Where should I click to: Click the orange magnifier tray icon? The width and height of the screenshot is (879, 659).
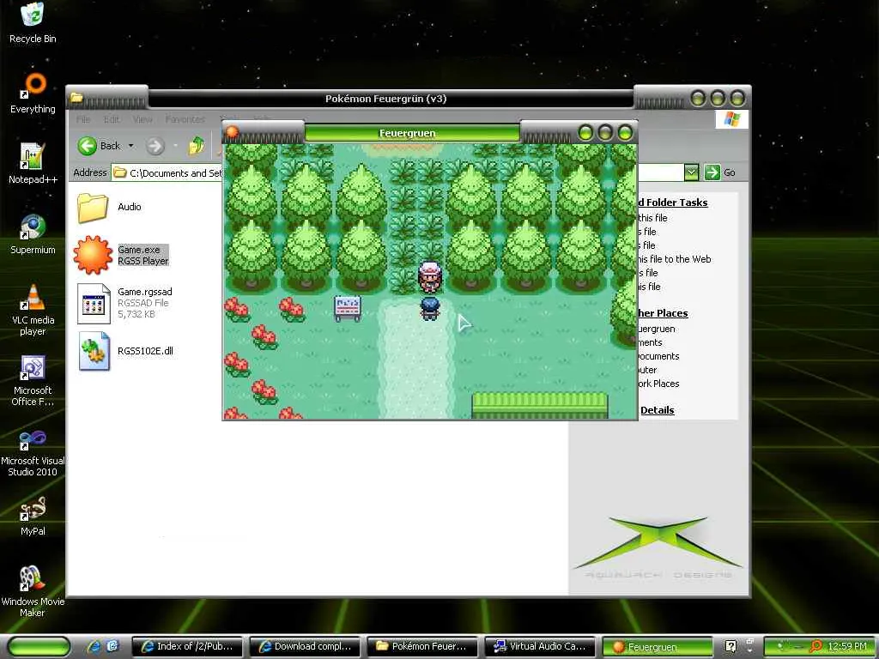coord(816,647)
